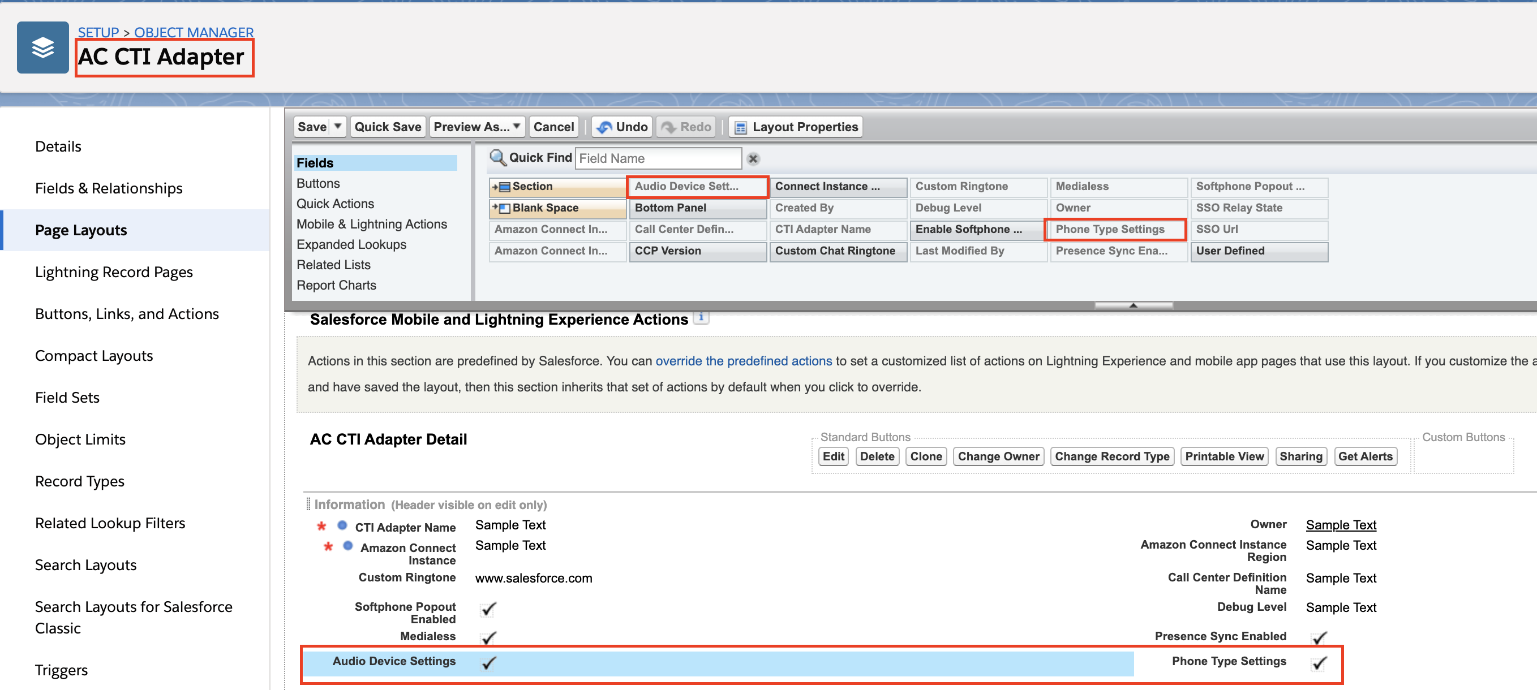Open Compact Layouts in the sidebar
Viewport: 1537px width, 690px height.
coord(94,356)
